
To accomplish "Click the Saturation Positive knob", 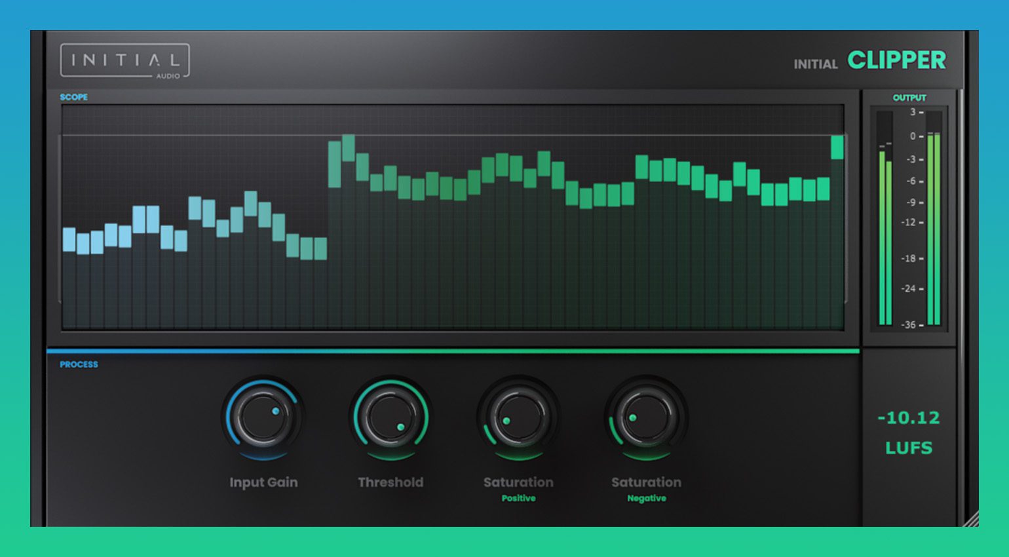I will (x=518, y=418).
